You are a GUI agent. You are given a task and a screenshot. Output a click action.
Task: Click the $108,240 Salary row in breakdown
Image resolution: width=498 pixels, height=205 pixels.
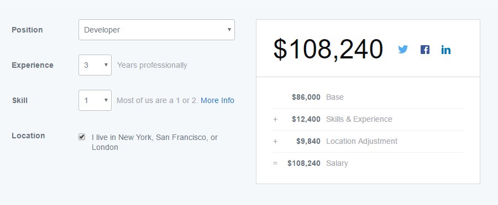[368, 163]
